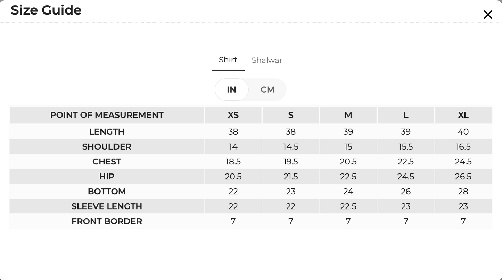Click the XL chest value 24.5
Image resolution: width=502 pixels, height=280 pixels.
pos(463,162)
